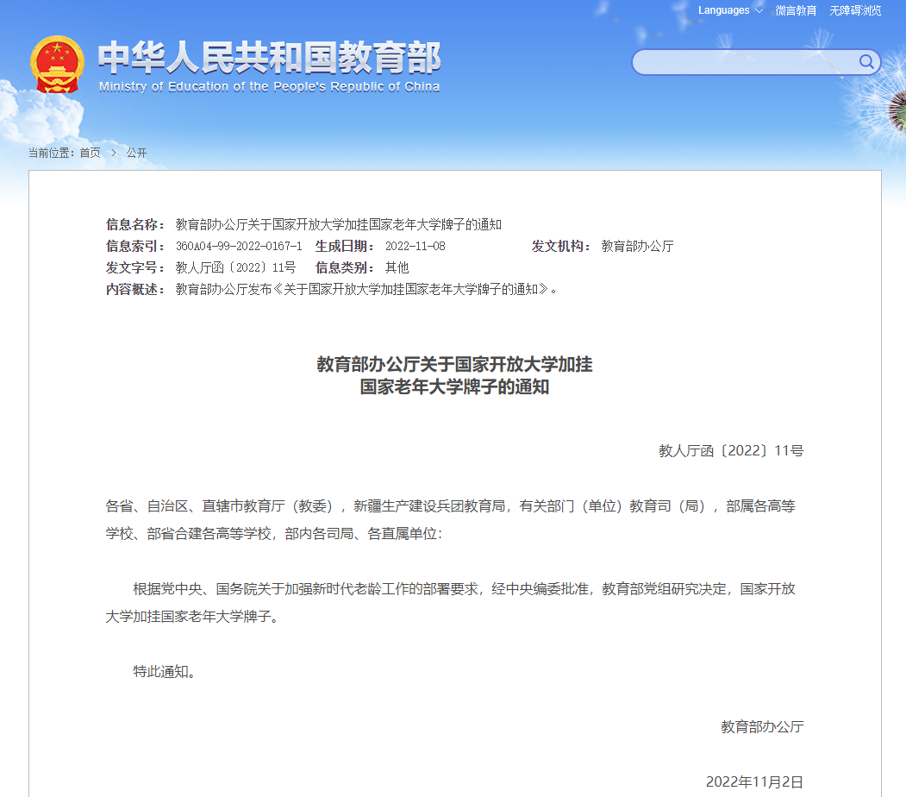
Task: Click the addressee line beginning 各省、自治区
Action: [x=451, y=520]
